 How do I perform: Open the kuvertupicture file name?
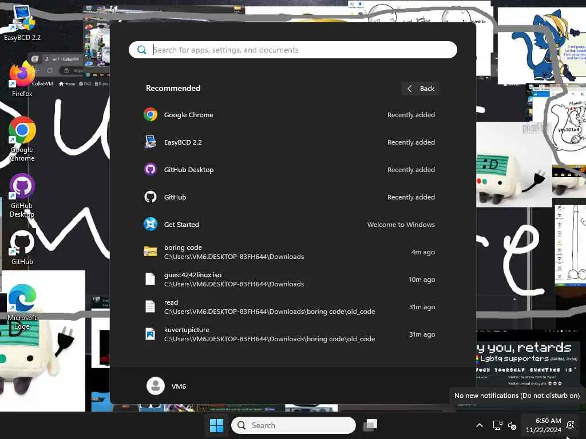pyautogui.click(x=187, y=330)
